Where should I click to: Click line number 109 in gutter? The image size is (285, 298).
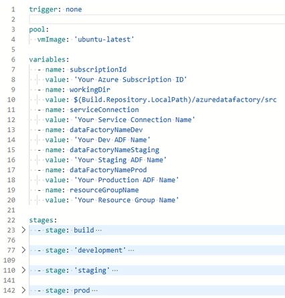click(9, 260)
